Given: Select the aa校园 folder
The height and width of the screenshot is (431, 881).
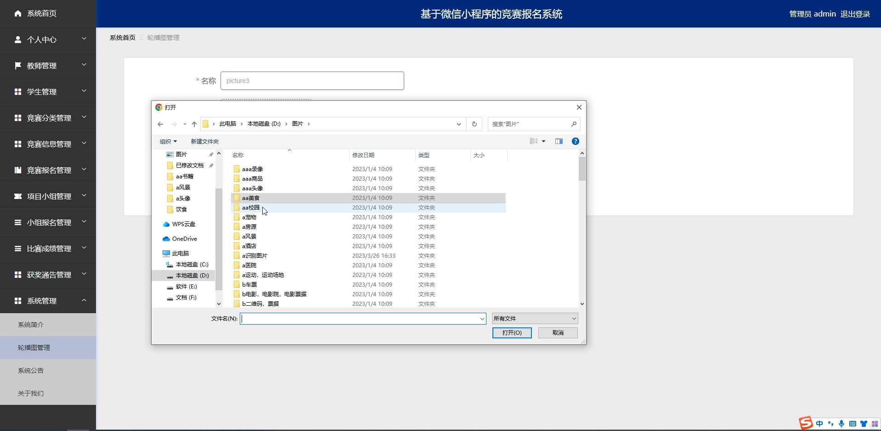Looking at the screenshot, I should tap(368, 208).
